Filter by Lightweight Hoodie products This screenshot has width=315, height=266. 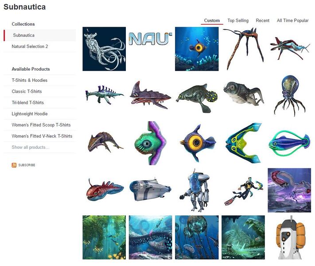[x=30, y=114]
